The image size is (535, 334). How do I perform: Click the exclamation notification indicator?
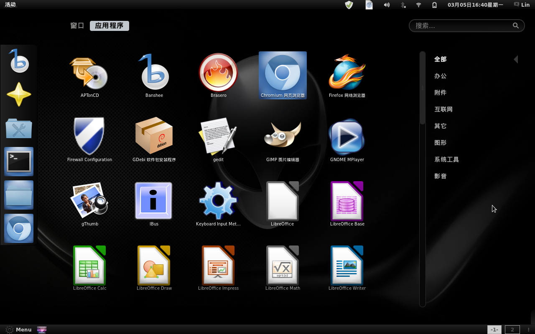(528, 329)
